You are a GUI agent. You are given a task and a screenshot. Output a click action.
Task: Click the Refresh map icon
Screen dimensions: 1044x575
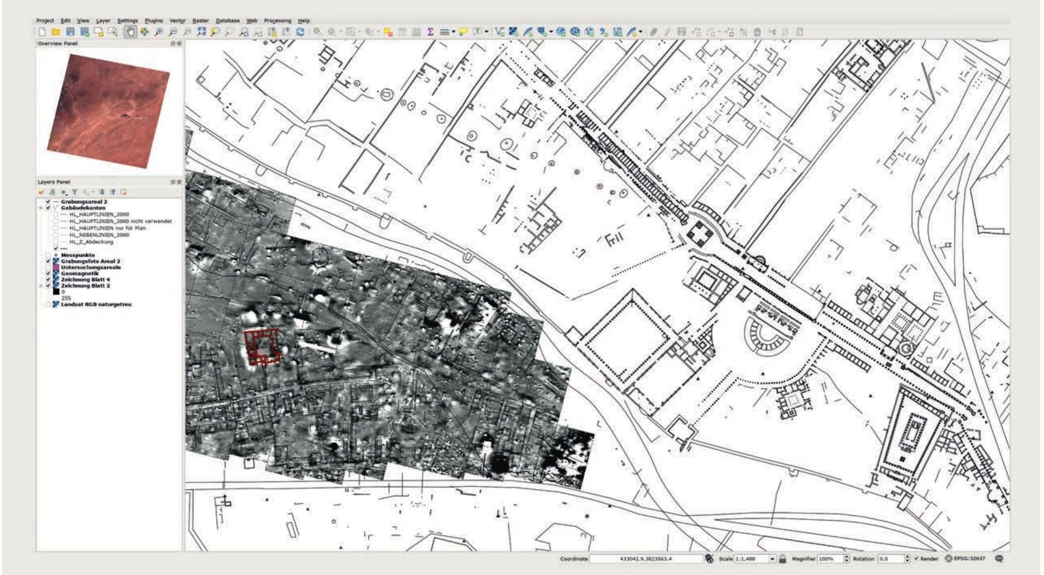coord(300,32)
